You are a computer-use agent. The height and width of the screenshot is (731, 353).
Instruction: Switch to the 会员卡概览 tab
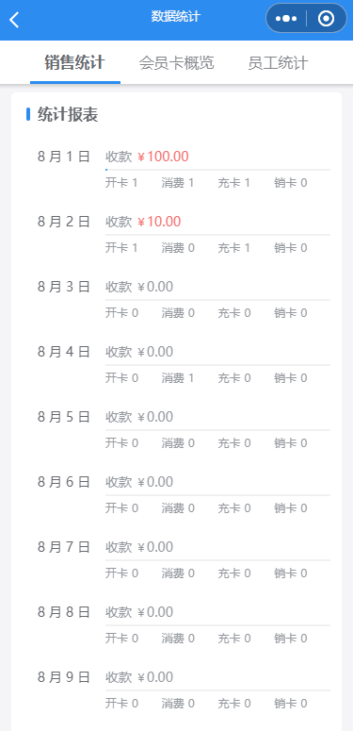(x=176, y=63)
